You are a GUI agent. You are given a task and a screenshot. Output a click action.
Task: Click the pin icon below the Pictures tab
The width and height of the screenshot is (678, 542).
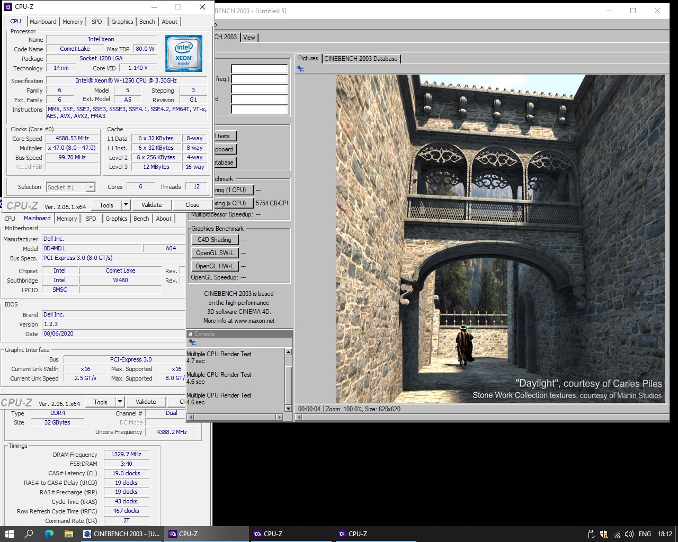coord(300,69)
